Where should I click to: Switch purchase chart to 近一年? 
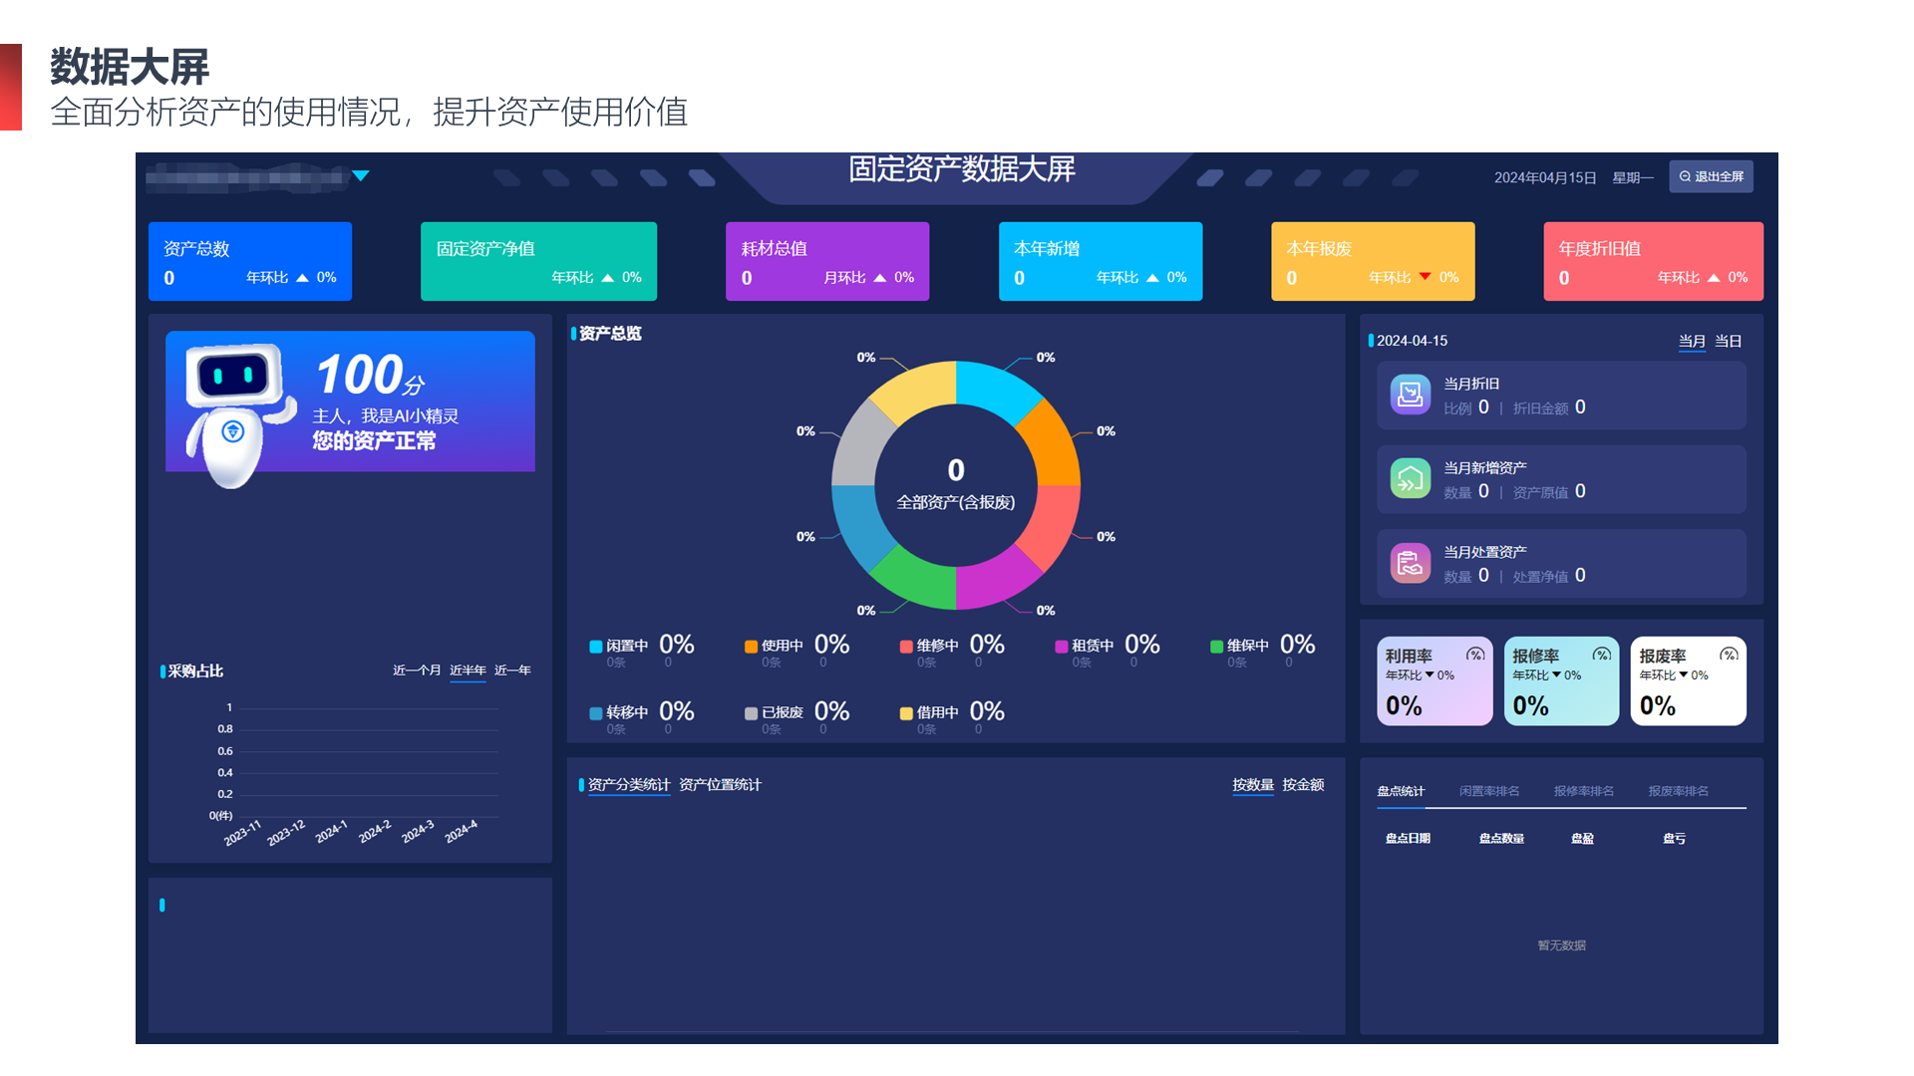pos(512,671)
